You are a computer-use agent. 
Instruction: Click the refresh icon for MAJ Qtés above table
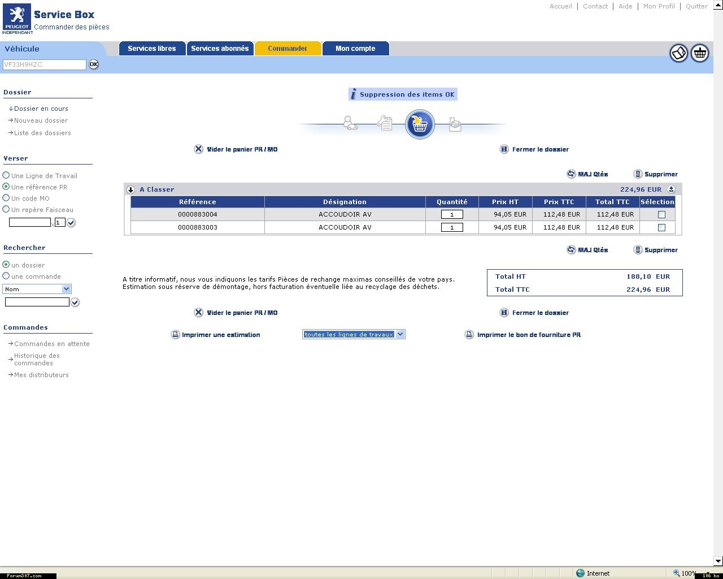571,174
